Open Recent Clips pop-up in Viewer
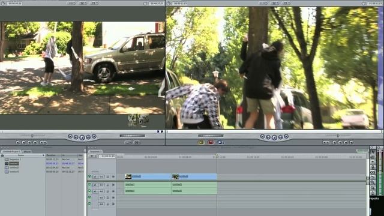The width and height of the screenshot is (384, 216). [x=128, y=142]
